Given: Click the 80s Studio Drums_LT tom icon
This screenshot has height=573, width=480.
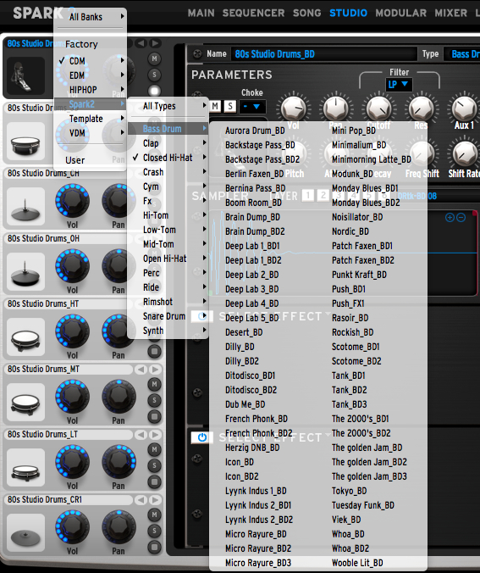Looking at the screenshot, I should pos(25,467).
